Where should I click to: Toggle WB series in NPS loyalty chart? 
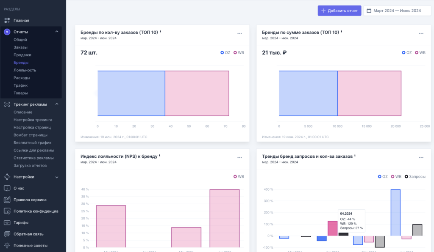239,177
